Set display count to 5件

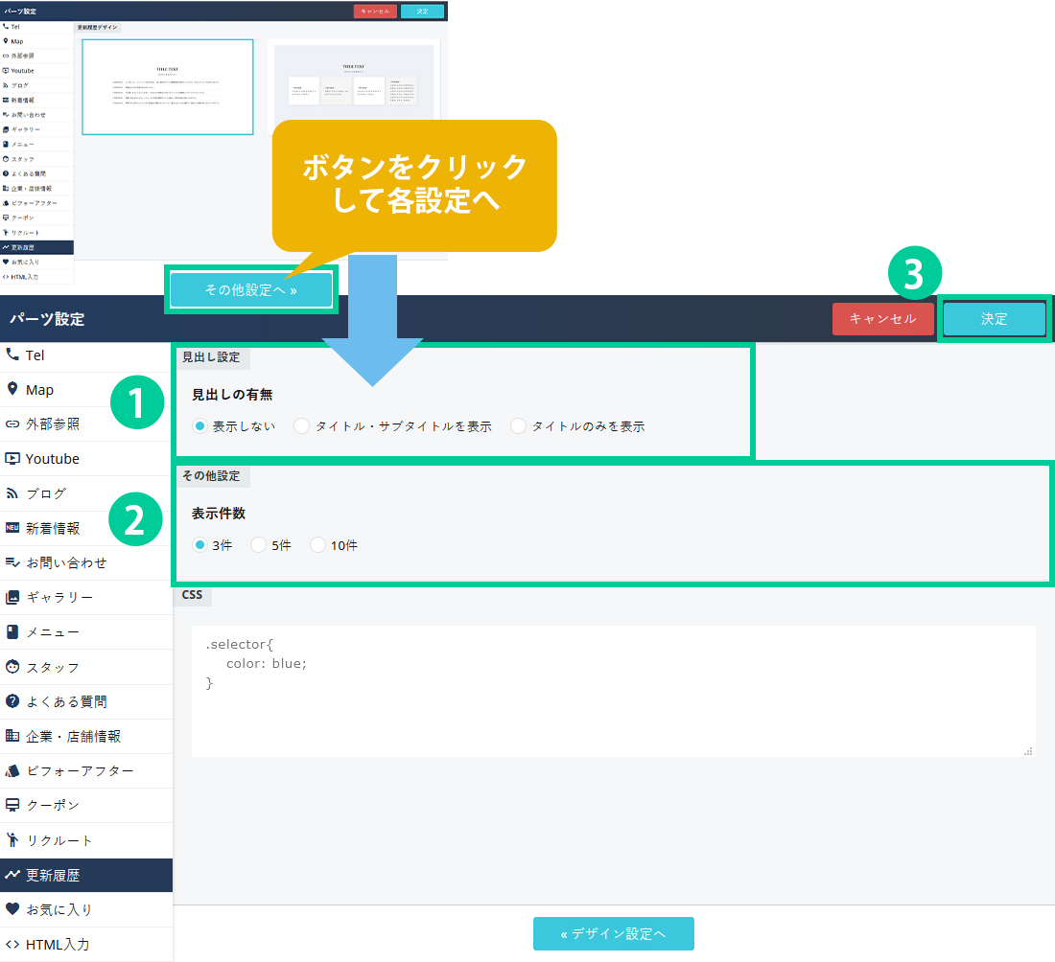click(x=258, y=545)
